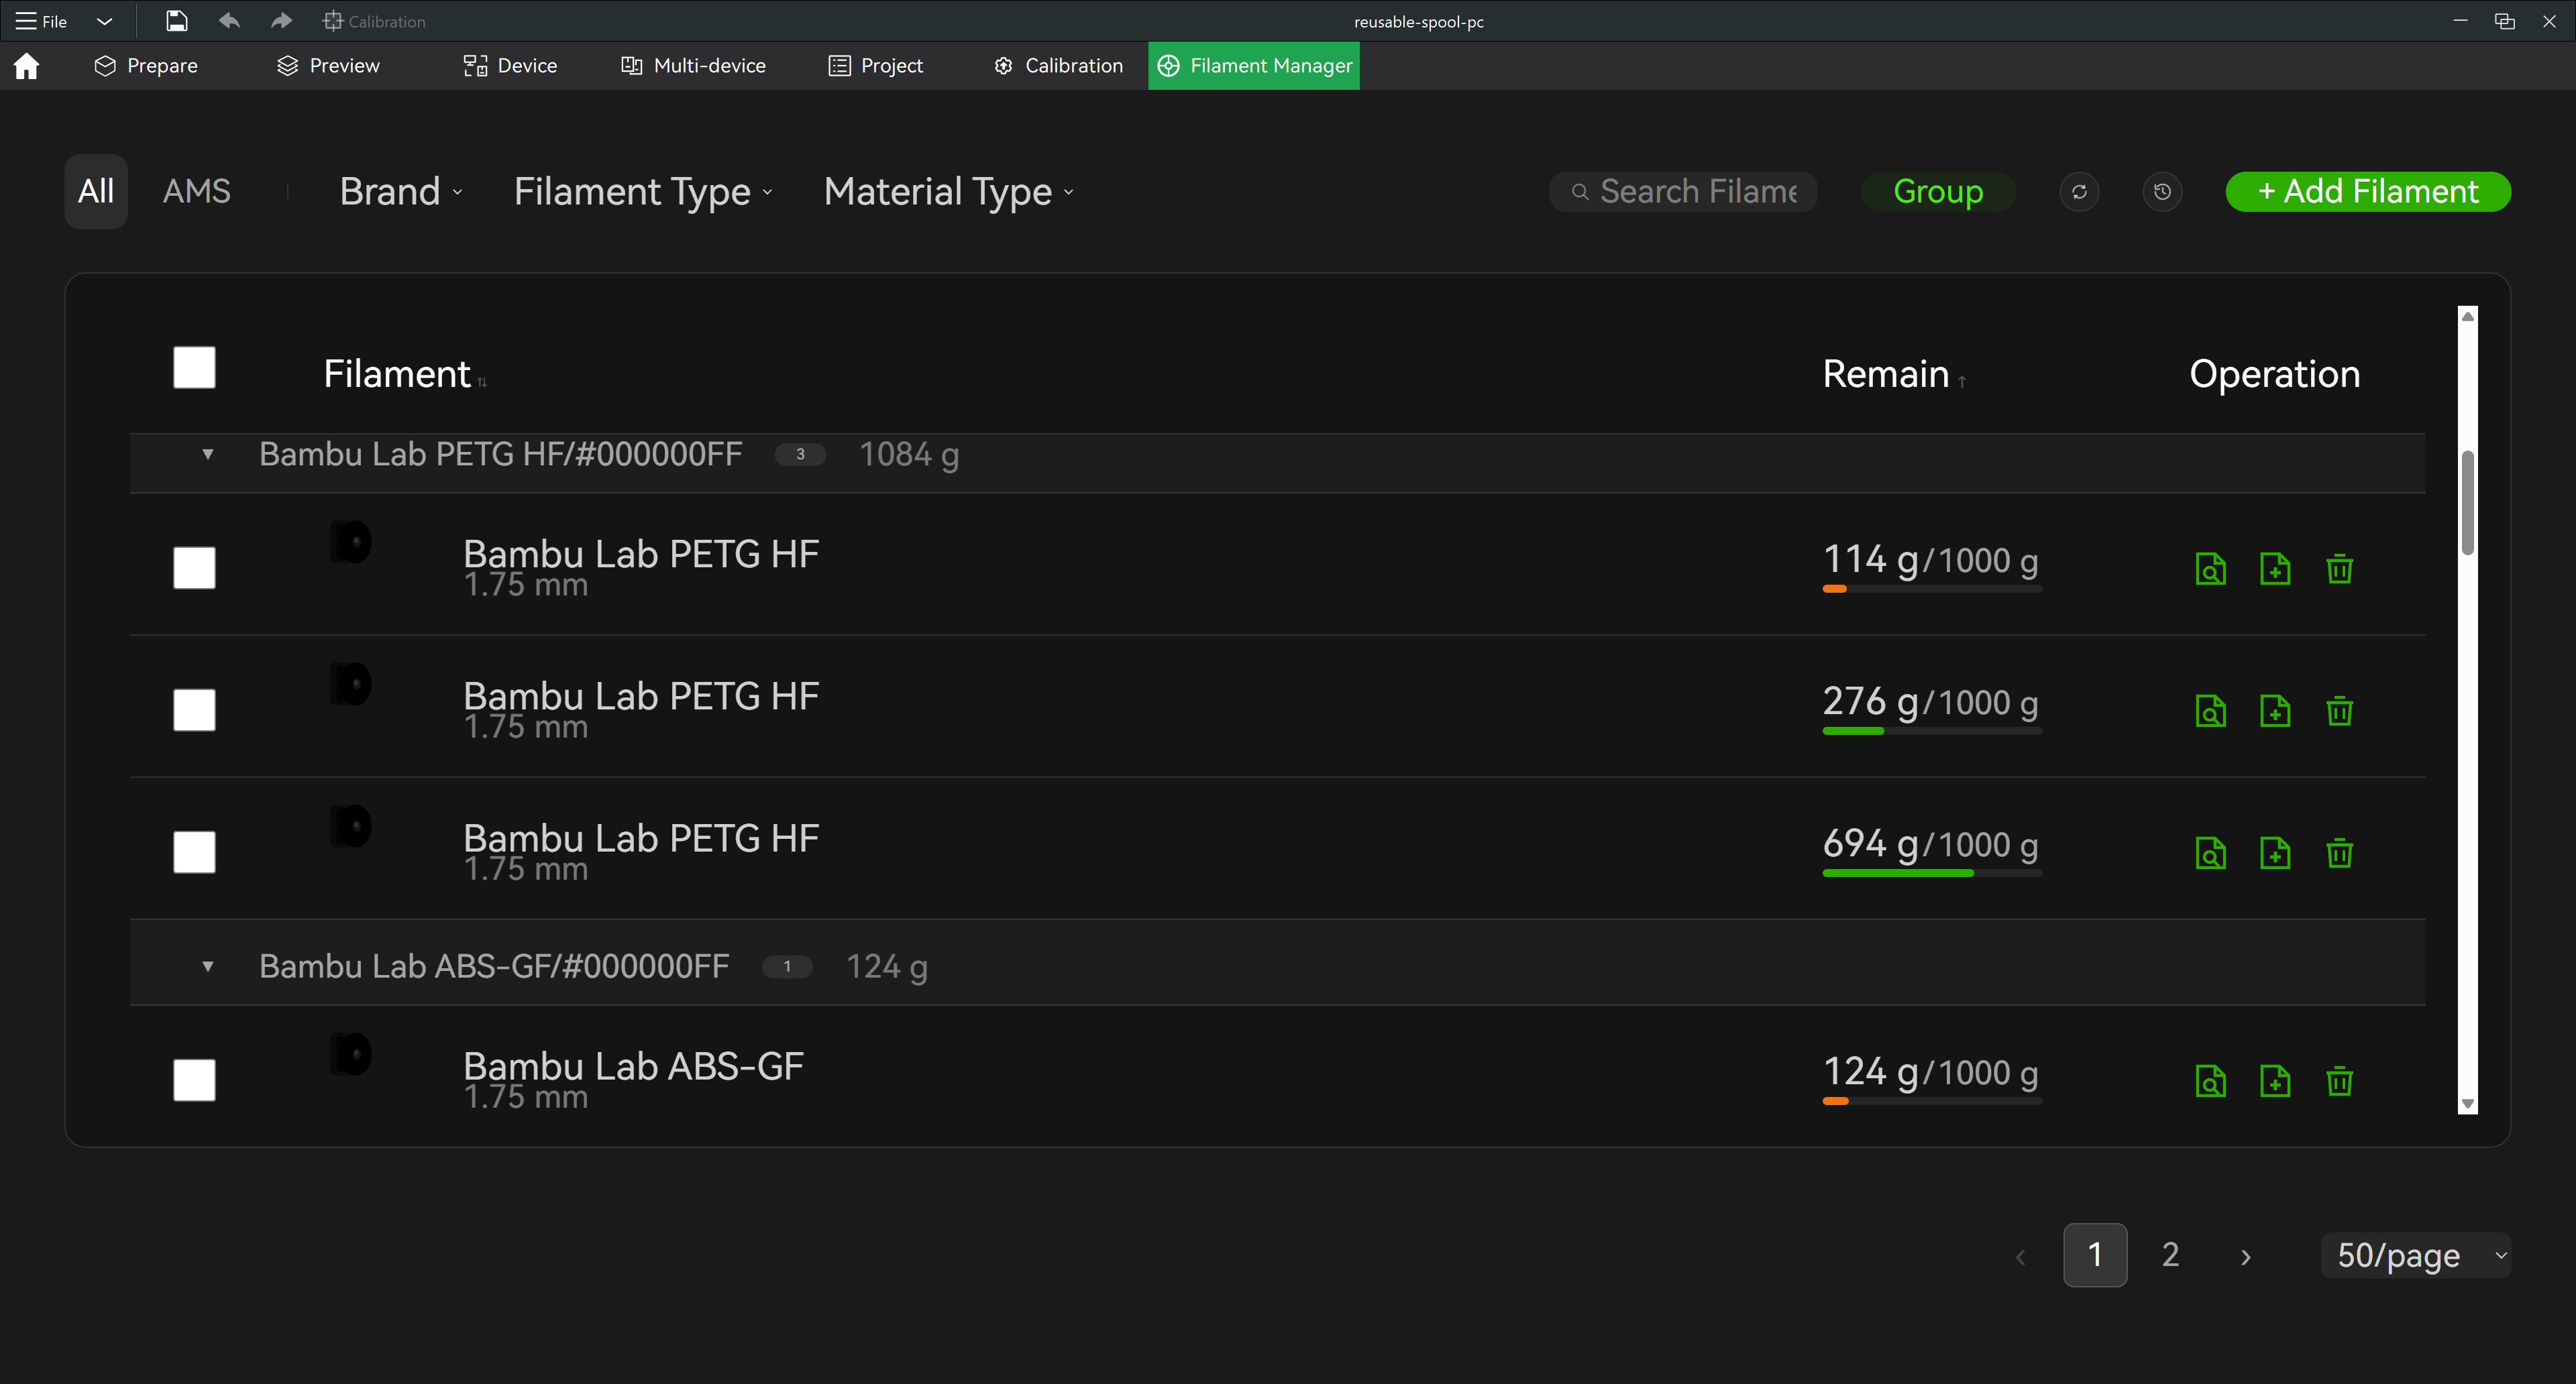View details of 276 g PETG HF spool

2210,711
